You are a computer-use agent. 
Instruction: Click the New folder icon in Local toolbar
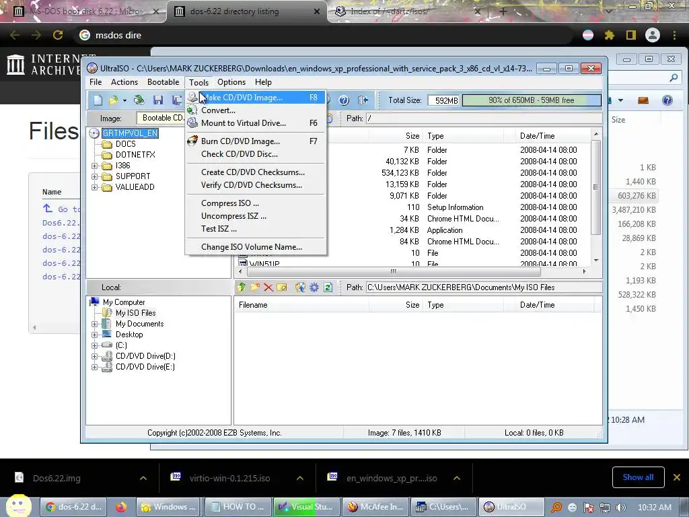tap(255, 287)
